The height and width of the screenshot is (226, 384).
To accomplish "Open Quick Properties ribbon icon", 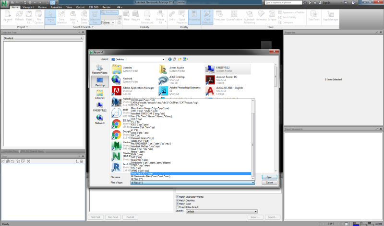I will (x=182, y=17).
